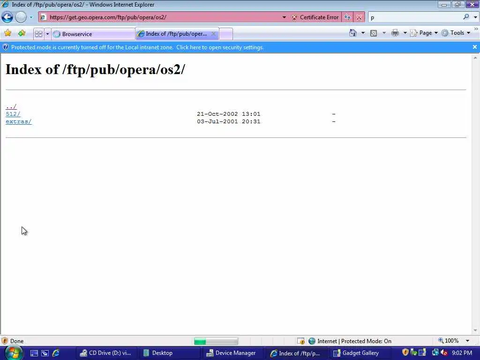480x360 pixels.
Task: Expand the zoom level dropdown arrow
Action: pos(467,341)
